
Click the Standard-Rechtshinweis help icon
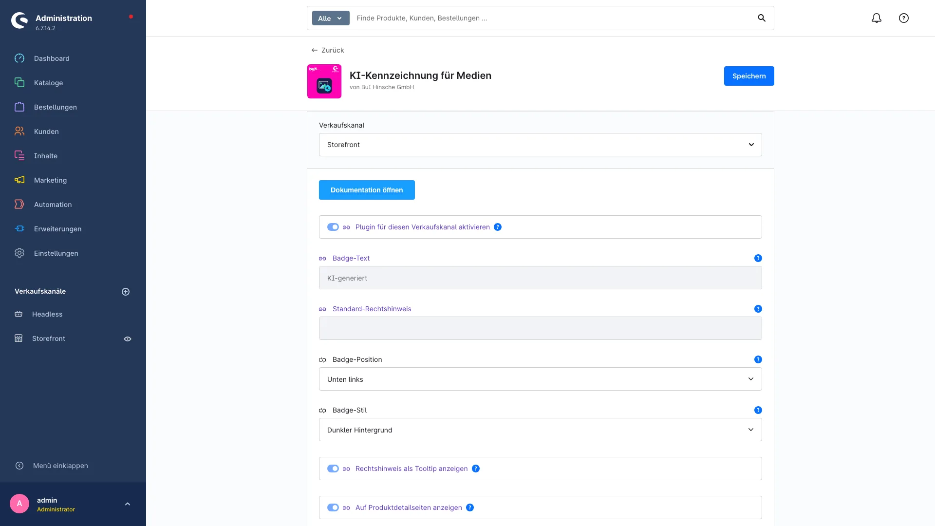click(x=758, y=309)
